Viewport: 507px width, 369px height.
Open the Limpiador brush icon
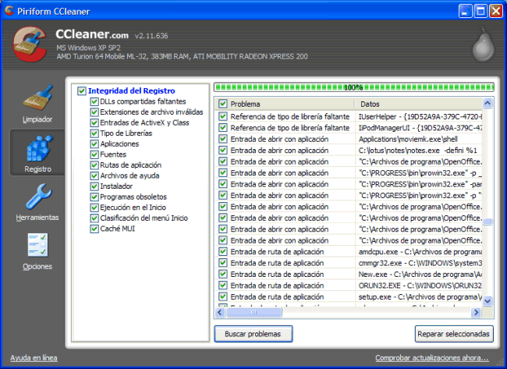38,98
